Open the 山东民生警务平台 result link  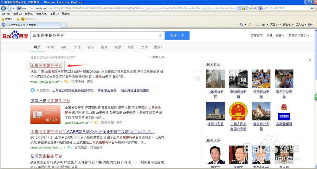[46, 66]
